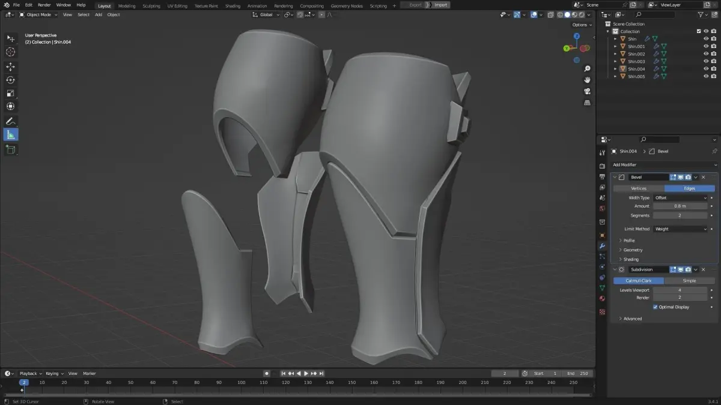Image resolution: width=721 pixels, height=405 pixels.
Task: Switch perspective/orthographic grid icon
Action: 587,103
